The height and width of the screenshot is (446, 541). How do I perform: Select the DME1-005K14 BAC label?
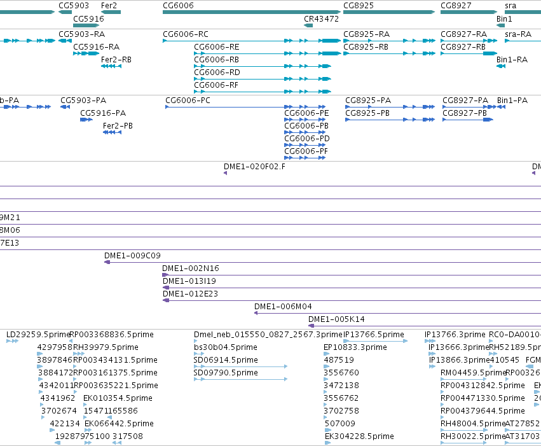coord(336,319)
